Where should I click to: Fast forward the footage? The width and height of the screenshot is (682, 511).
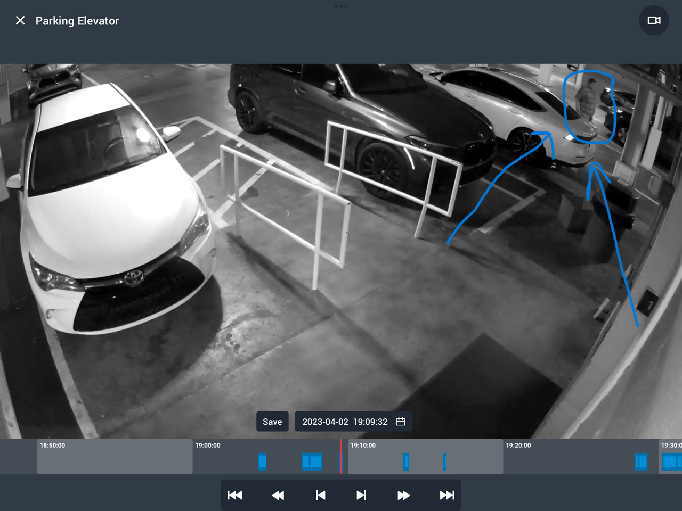tap(403, 495)
